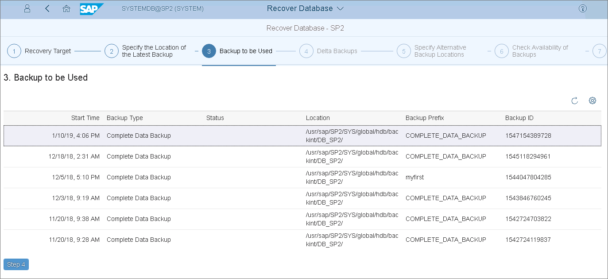Viewport: 608px width, 279px height.
Task: Go to Check Availability of Backups step
Action: [501, 51]
